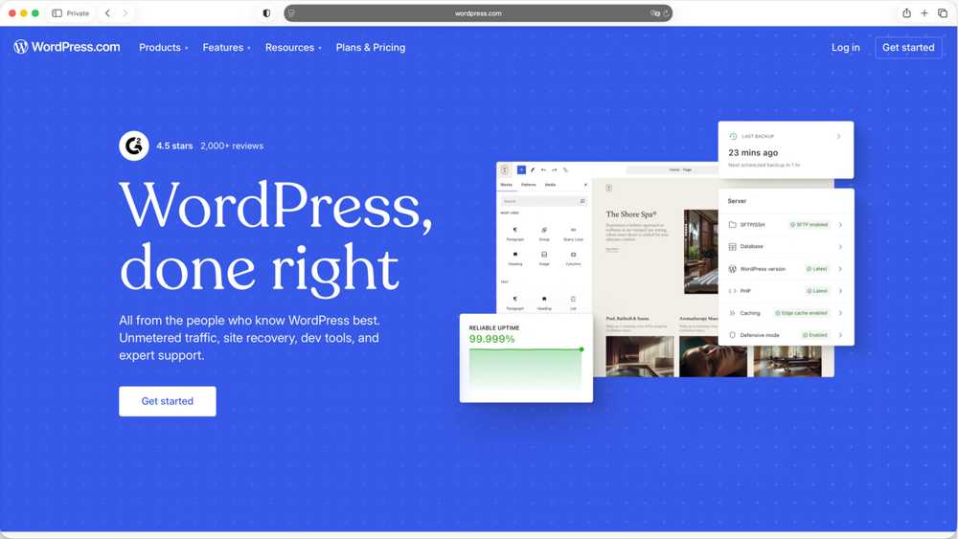Click the spa pool thumbnail image
The image size is (958, 539).
click(x=640, y=356)
